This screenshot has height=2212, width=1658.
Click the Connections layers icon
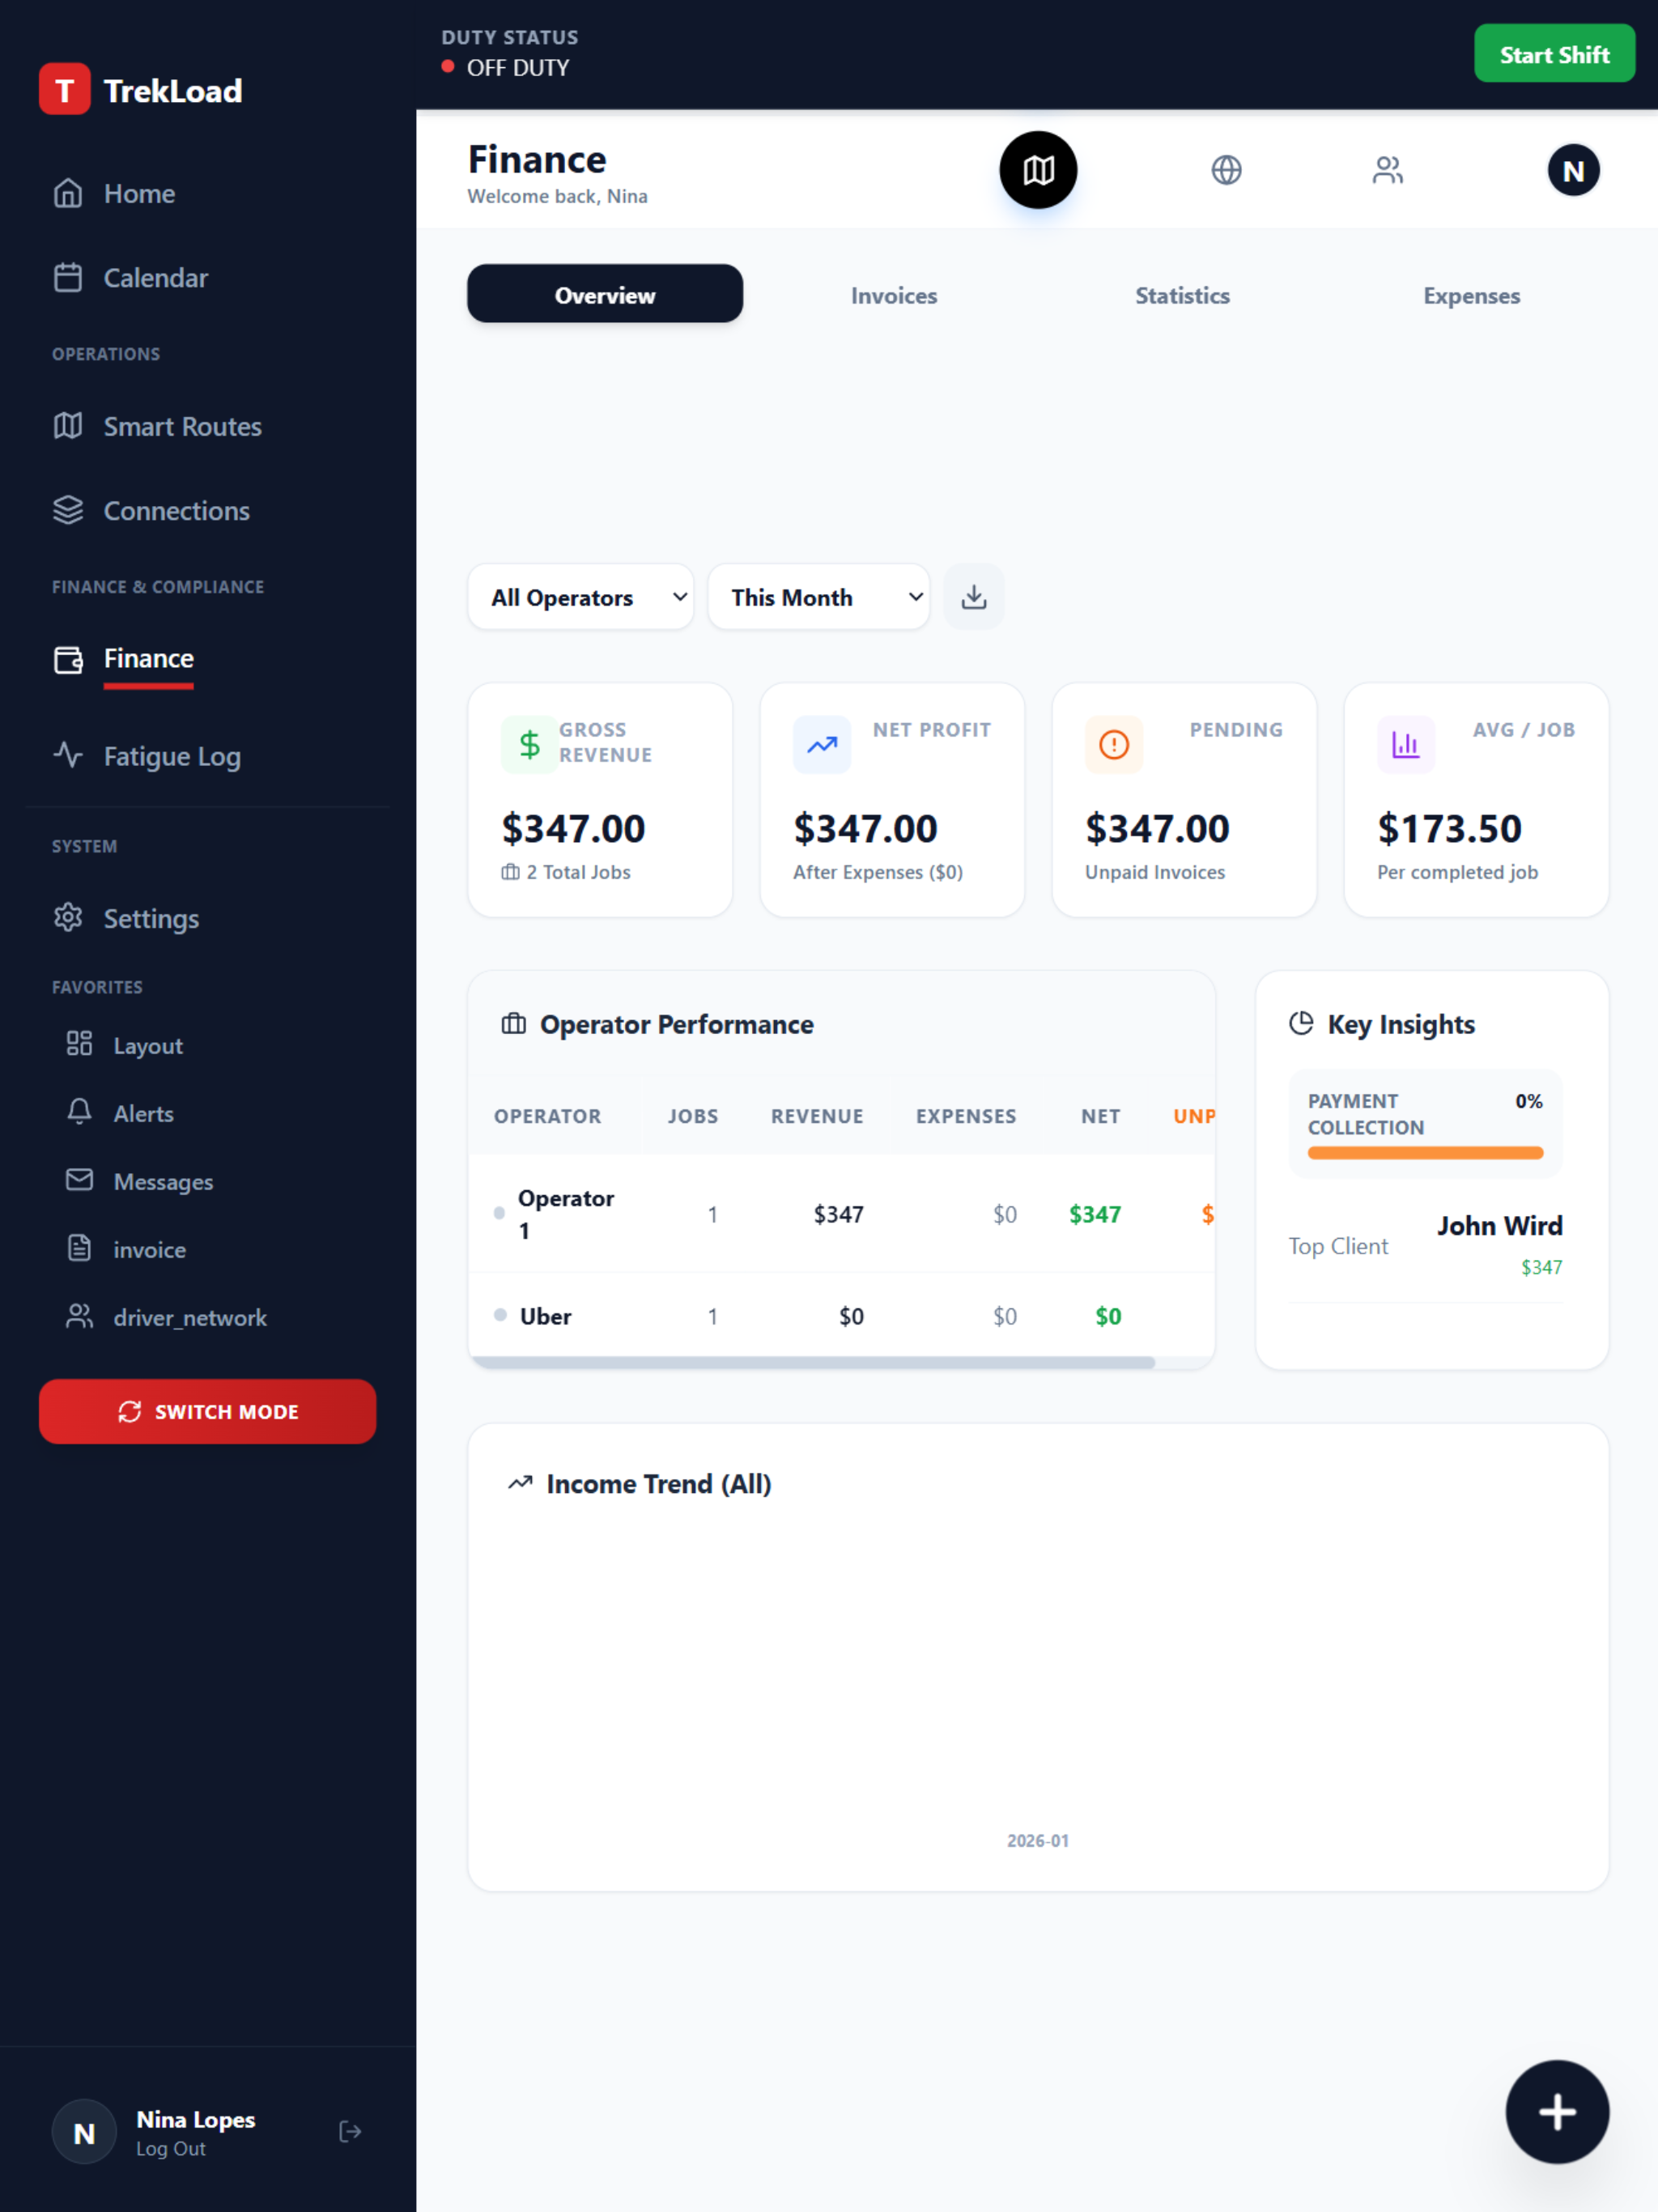[x=68, y=510]
